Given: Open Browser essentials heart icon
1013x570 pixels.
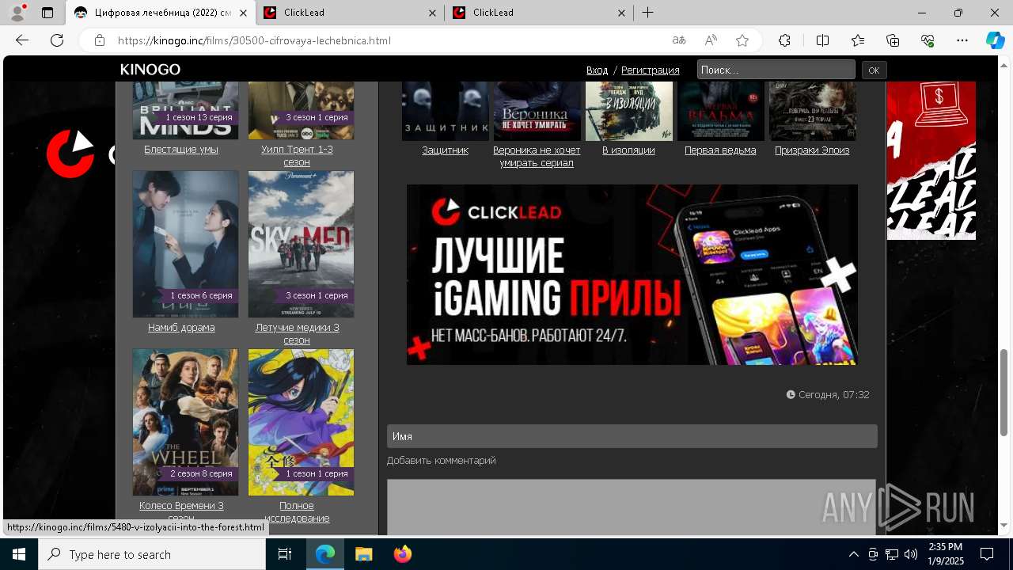Looking at the screenshot, I should tap(928, 40).
